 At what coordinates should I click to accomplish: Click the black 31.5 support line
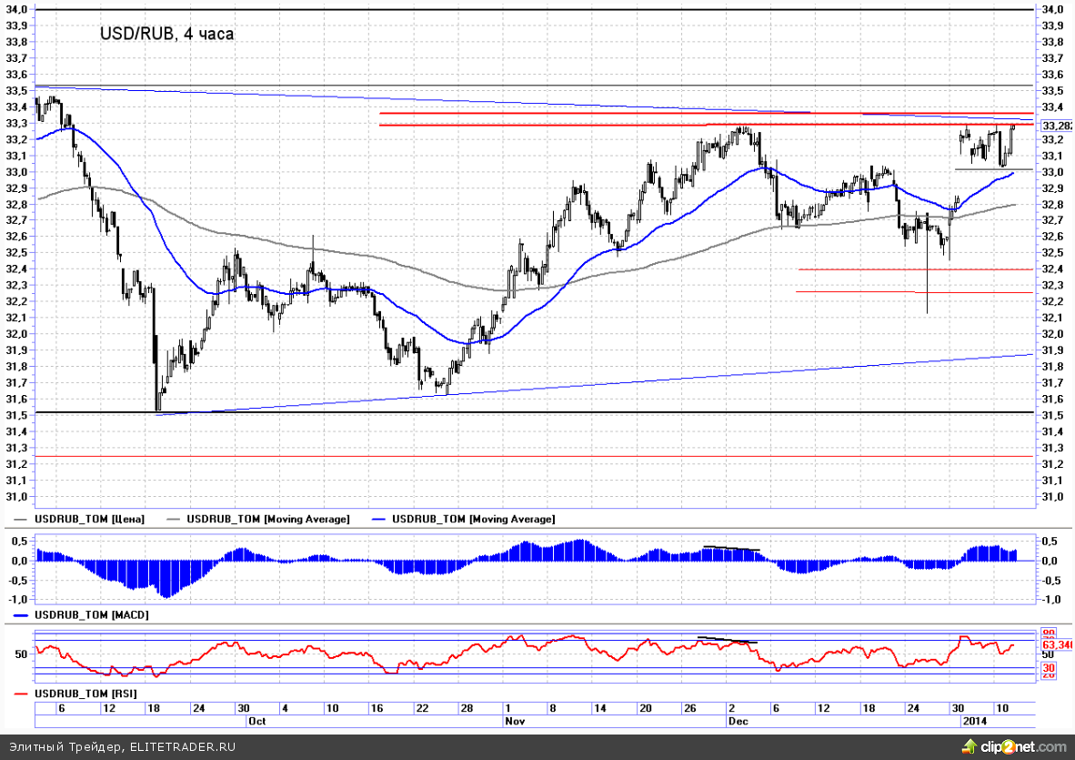(x=546, y=412)
